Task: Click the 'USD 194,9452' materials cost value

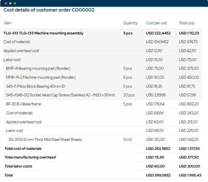Action: tap(157, 42)
